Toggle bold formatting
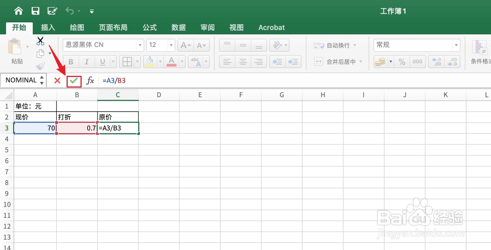The width and height of the screenshot is (491, 250). (x=71, y=62)
